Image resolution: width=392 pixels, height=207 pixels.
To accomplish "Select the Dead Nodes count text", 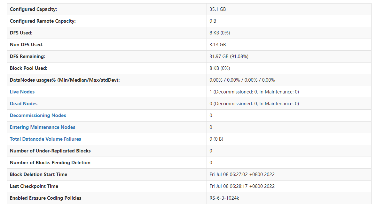I will click(254, 104).
